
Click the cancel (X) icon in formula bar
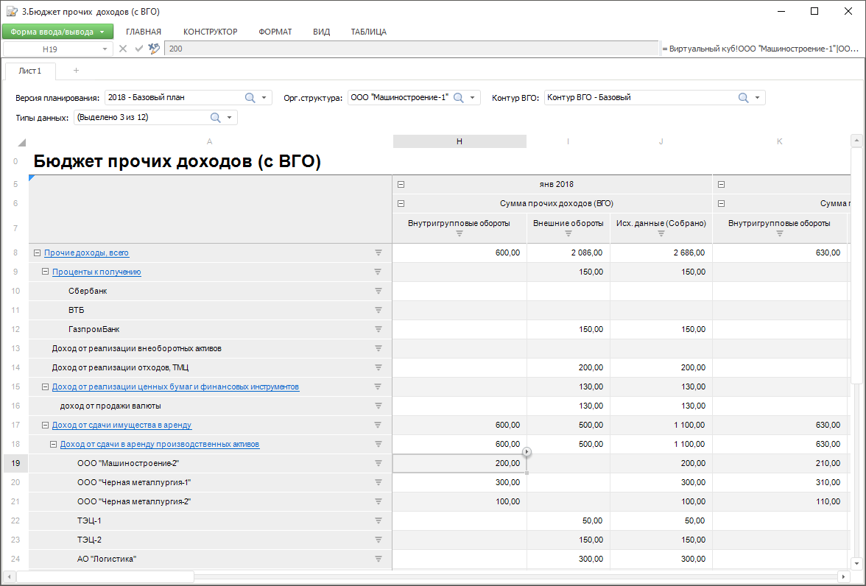click(x=123, y=49)
